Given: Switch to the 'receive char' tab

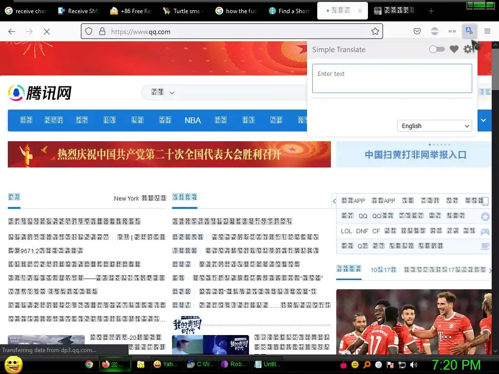Looking at the screenshot, I should (x=26, y=11).
